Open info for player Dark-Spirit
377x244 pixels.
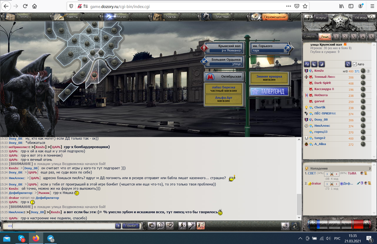click(363, 83)
